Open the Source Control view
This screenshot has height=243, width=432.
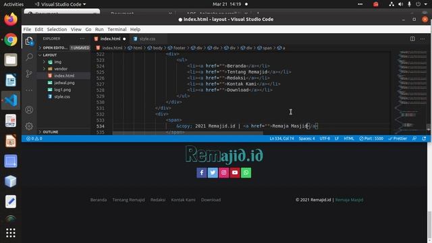tap(29, 74)
